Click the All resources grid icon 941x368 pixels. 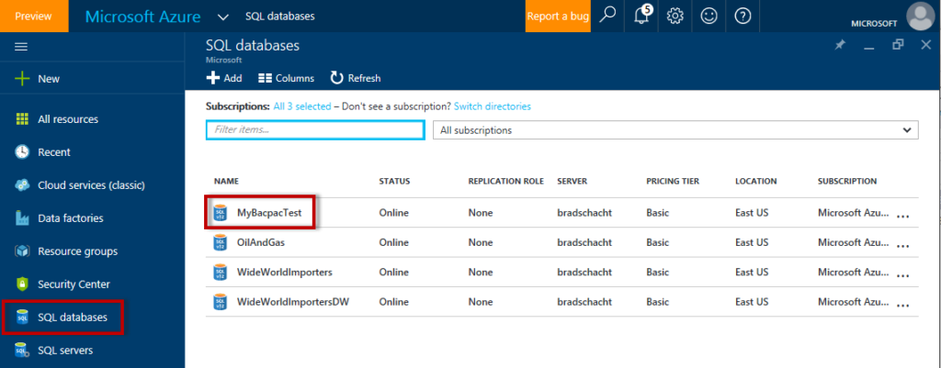pyautogui.click(x=22, y=119)
